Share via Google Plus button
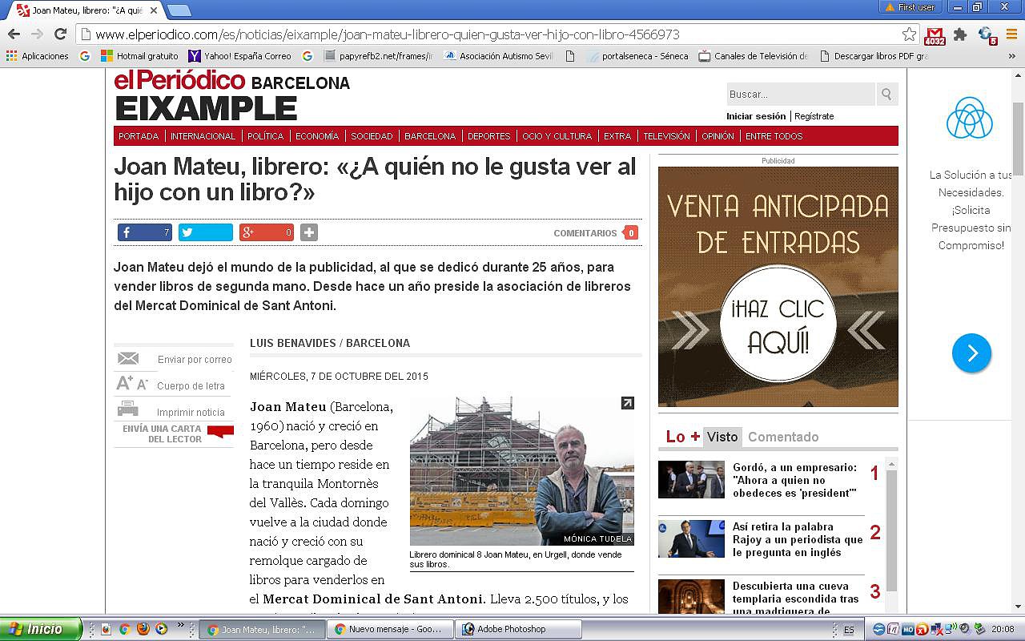1025x641 pixels. pyautogui.click(x=267, y=232)
